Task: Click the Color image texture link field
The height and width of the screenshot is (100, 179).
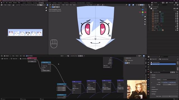Action: [169, 82]
